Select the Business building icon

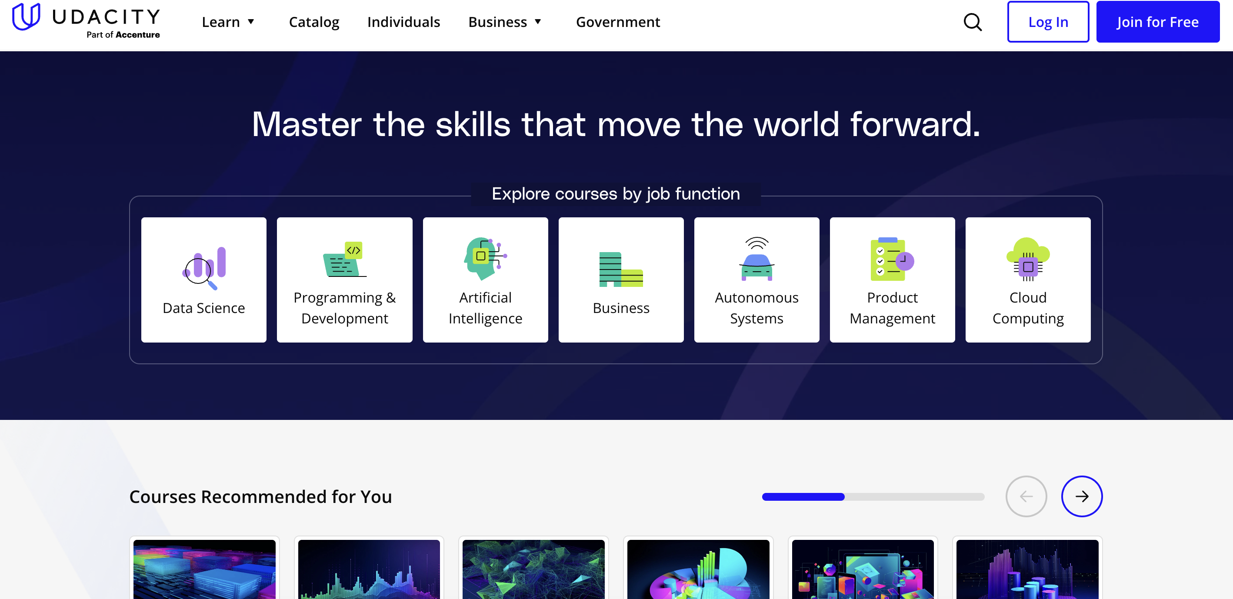[621, 270]
